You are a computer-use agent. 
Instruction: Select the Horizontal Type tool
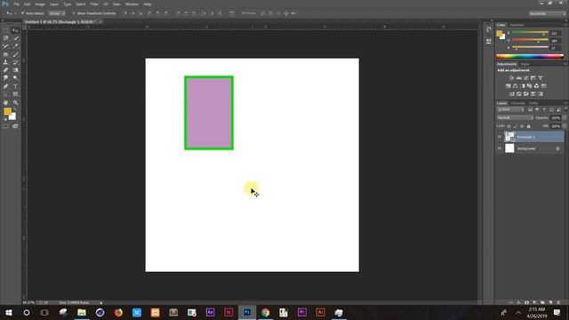[x=15, y=86]
